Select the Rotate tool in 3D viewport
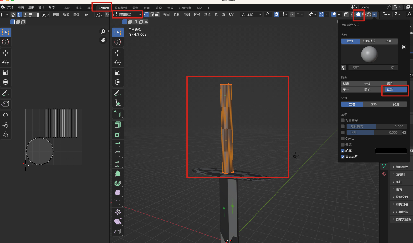The width and height of the screenshot is (413, 243). tap(118, 63)
